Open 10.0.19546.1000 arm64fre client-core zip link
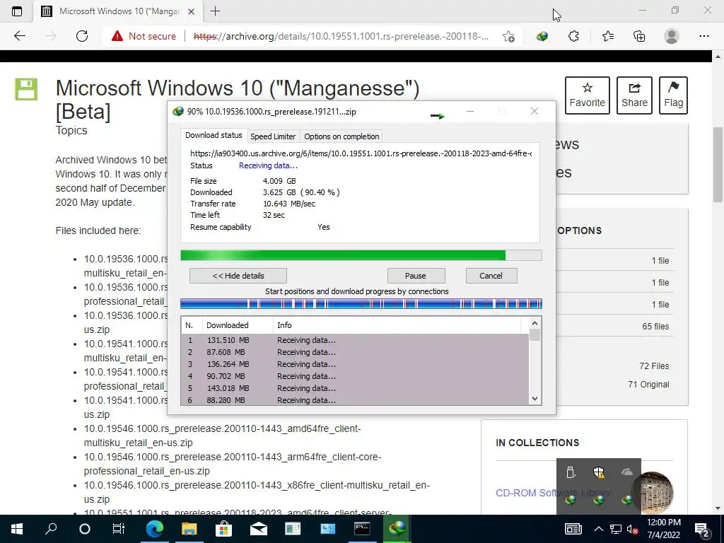The height and width of the screenshot is (543, 724). (x=233, y=464)
